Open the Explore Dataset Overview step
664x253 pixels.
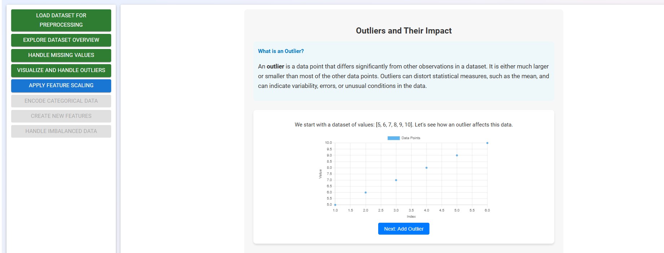coord(61,40)
